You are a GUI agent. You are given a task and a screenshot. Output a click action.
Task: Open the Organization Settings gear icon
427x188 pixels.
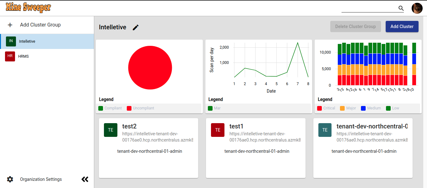click(x=10, y=179)
